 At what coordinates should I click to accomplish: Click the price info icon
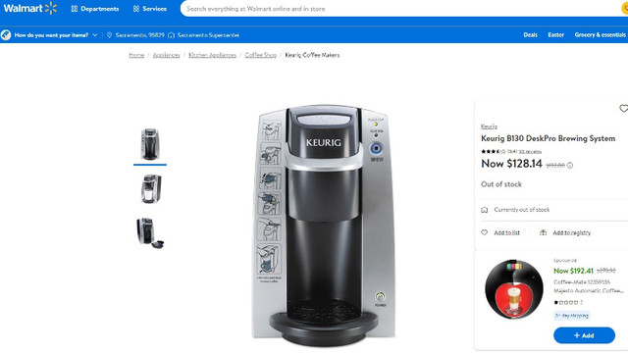570,166
